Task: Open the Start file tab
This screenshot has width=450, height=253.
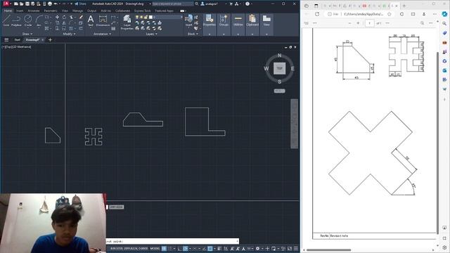Action: click(17, 40)
